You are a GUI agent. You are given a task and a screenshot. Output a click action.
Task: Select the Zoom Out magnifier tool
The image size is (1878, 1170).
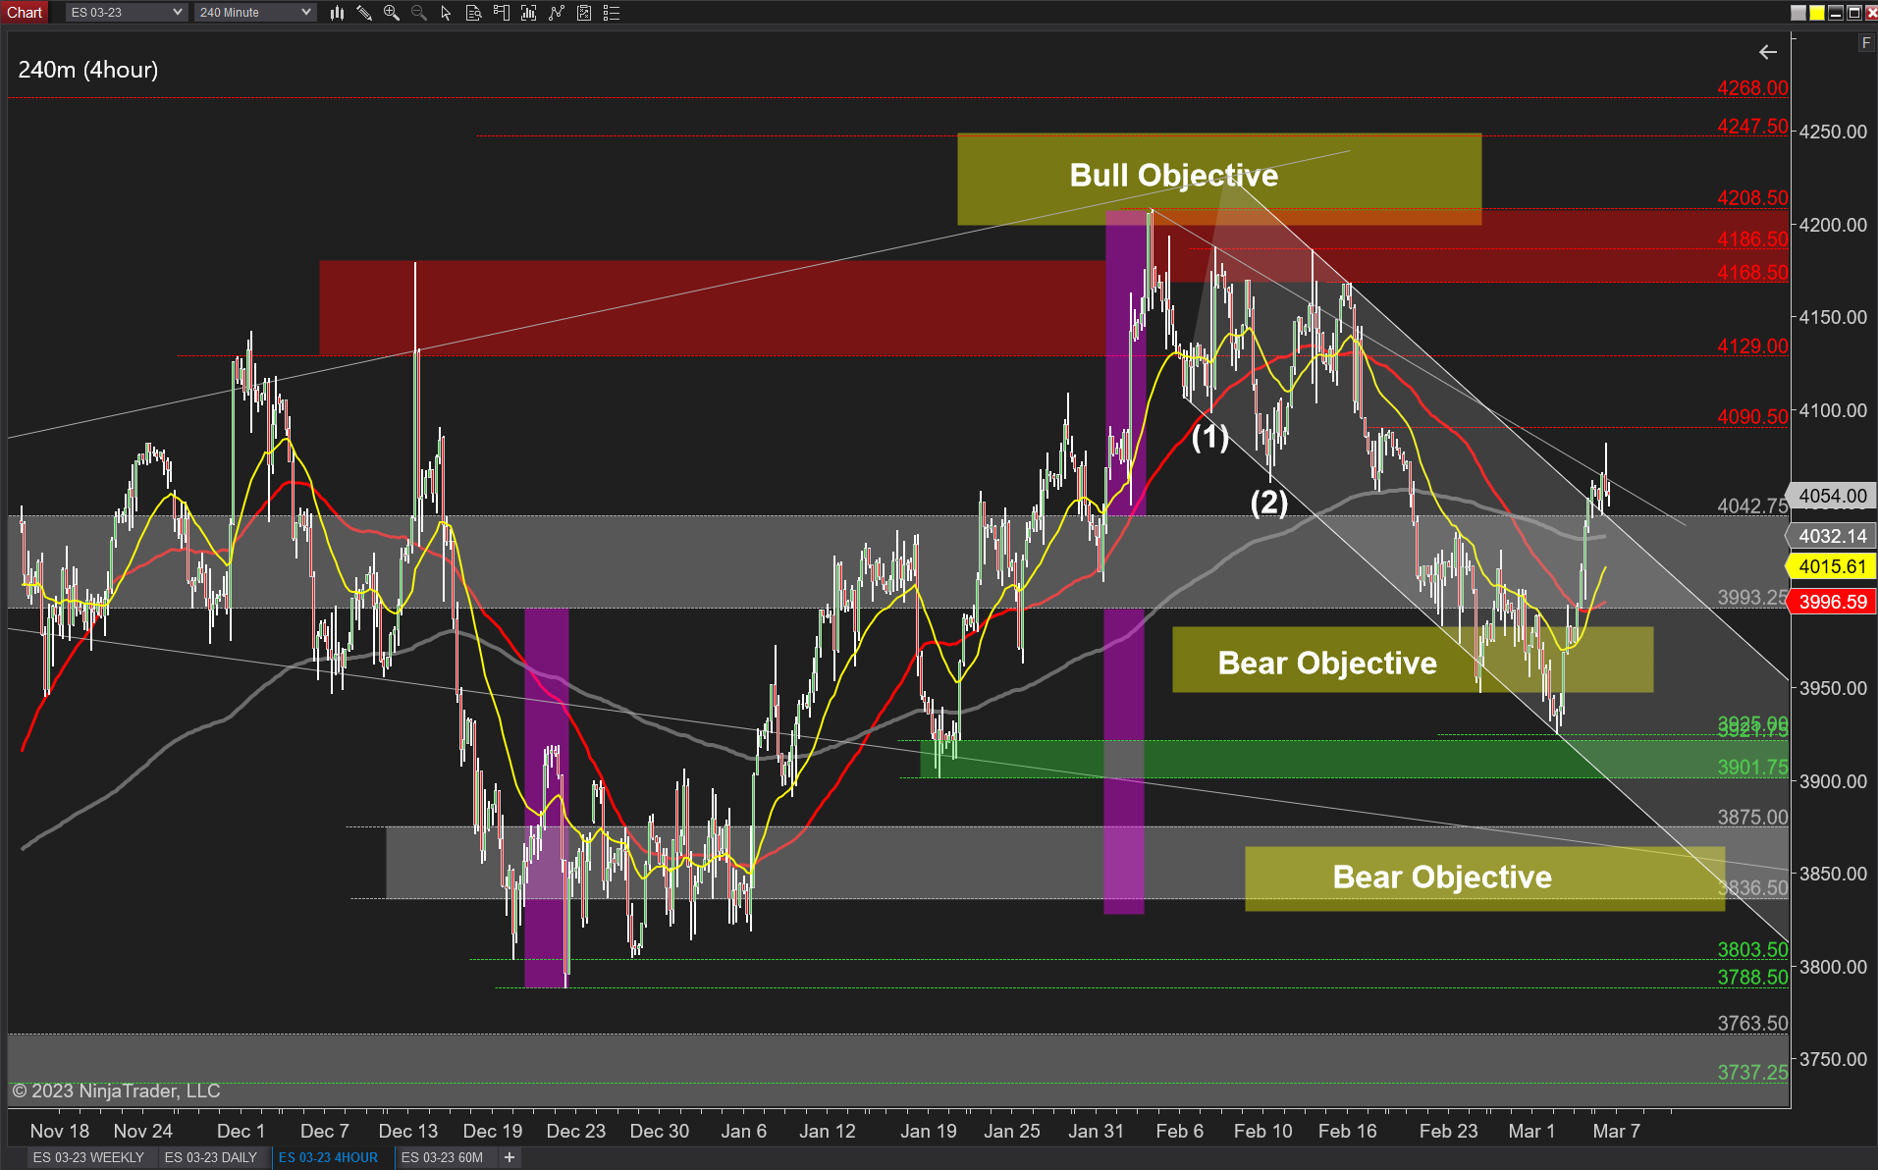click(x=419, y=13)
